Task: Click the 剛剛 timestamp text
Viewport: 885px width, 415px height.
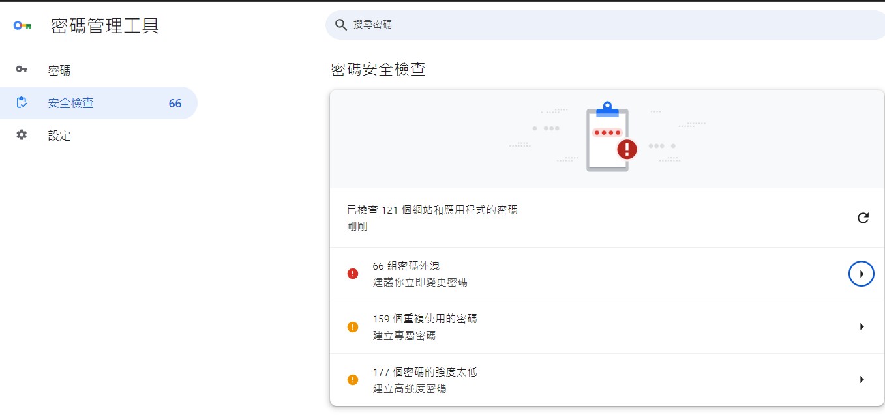Action: click(x=357, y=226)
